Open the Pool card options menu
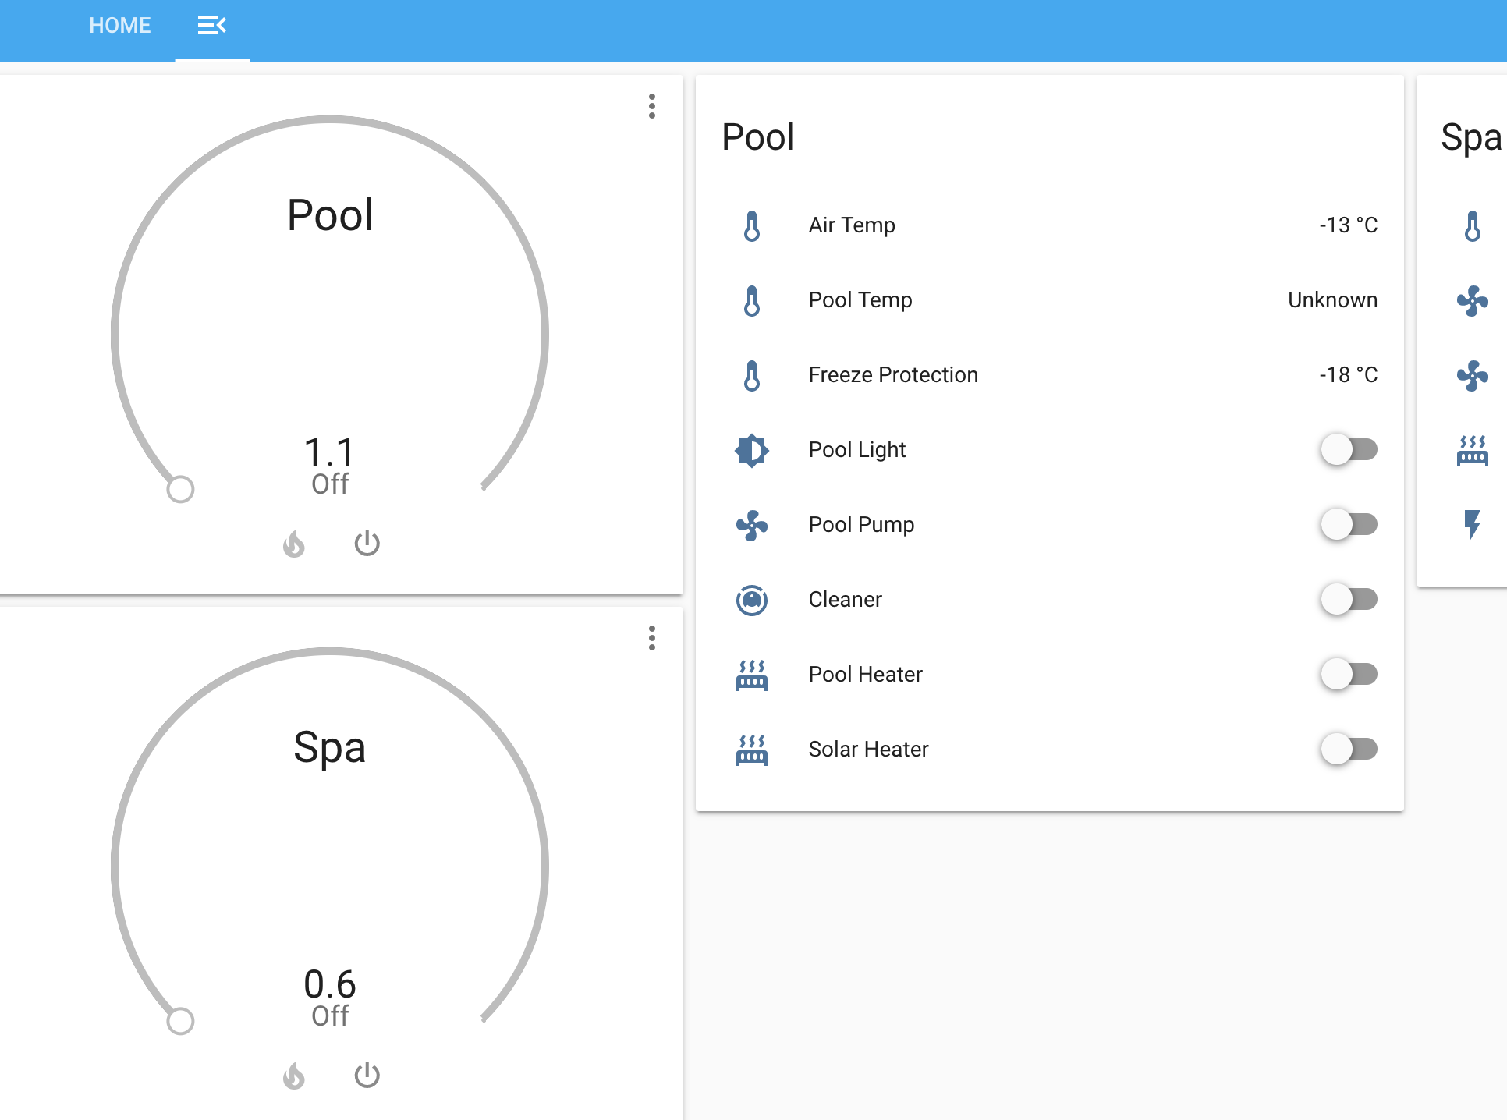The width and height of the screenshot is (1507, 1120). (x=652, y=107)
